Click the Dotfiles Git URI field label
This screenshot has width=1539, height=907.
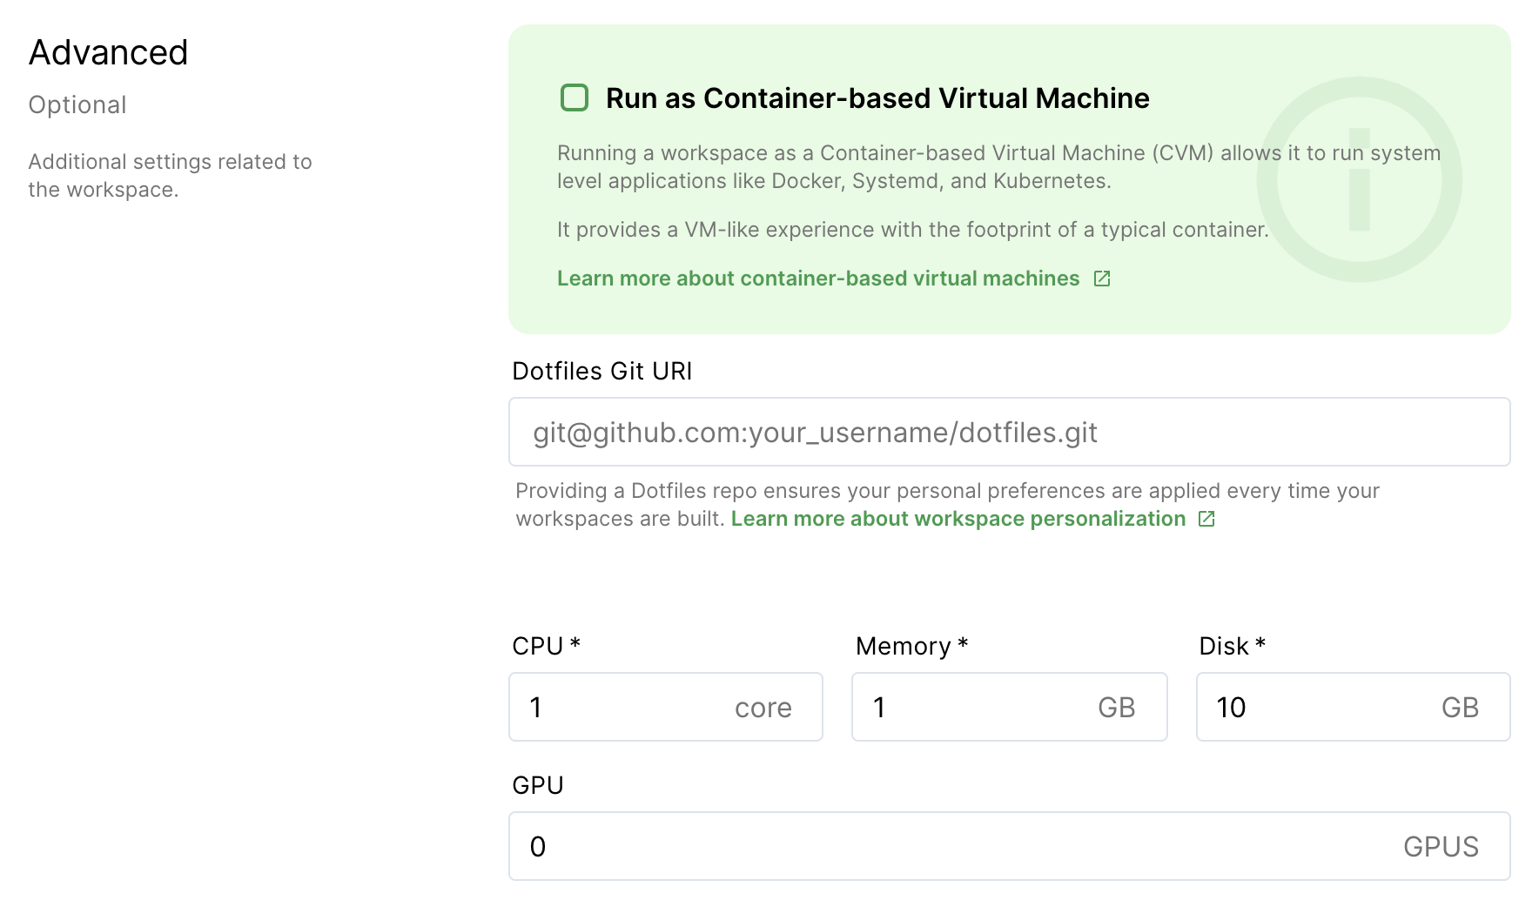click(602, 371)
